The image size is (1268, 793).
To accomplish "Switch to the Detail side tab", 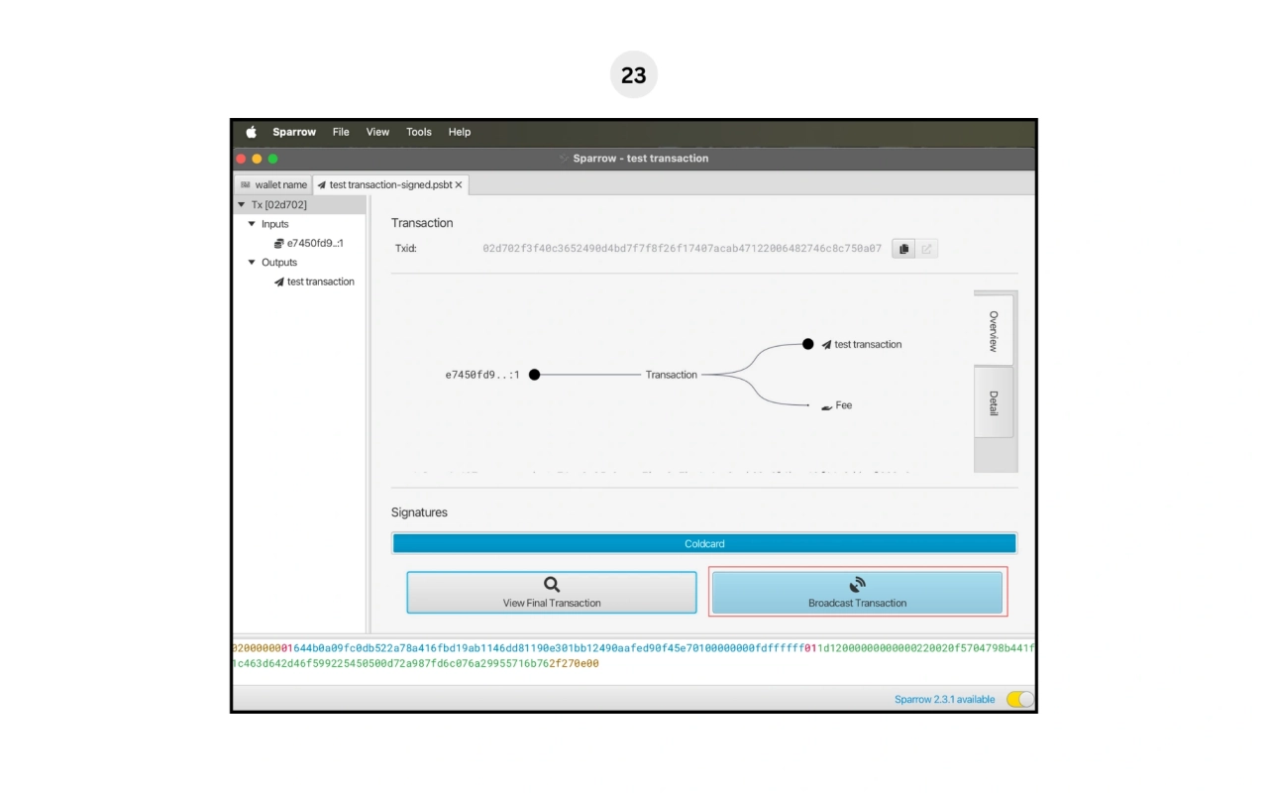I will click(994, 402).
